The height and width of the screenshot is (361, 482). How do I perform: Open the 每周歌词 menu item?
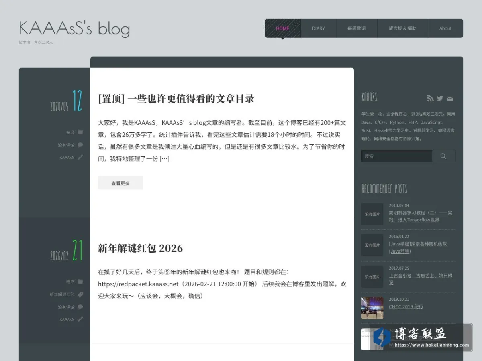coord(357,28)
